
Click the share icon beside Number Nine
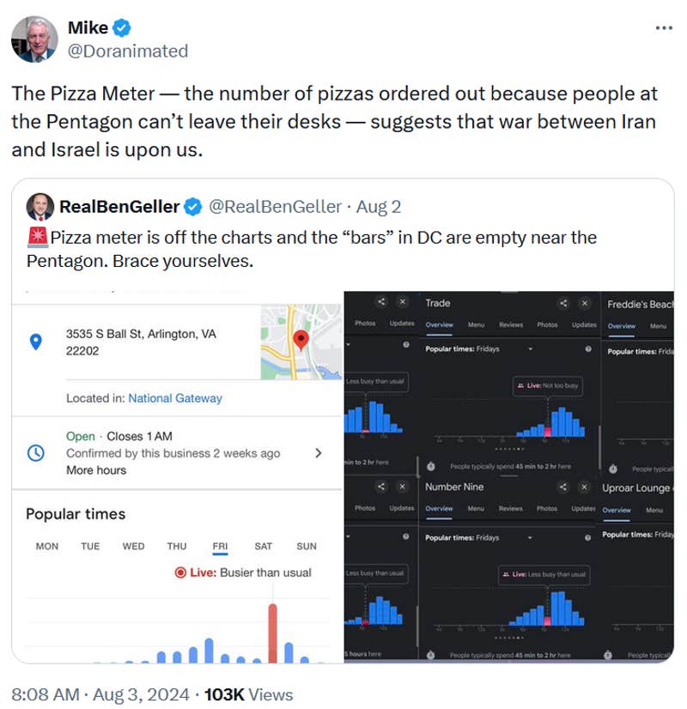pyautogui.click(x=563, y=487)
